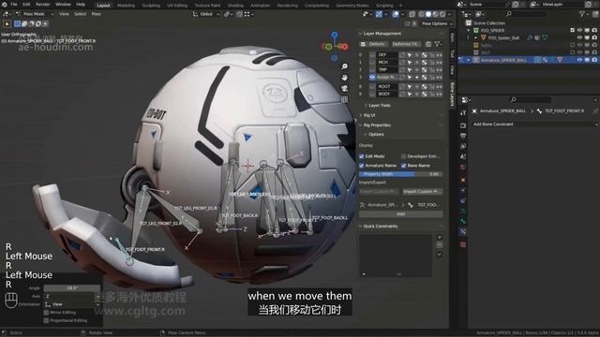The height and width of the screenshot is (337, 600).
Task: Click the outliner search field
Action: point(526,14)
